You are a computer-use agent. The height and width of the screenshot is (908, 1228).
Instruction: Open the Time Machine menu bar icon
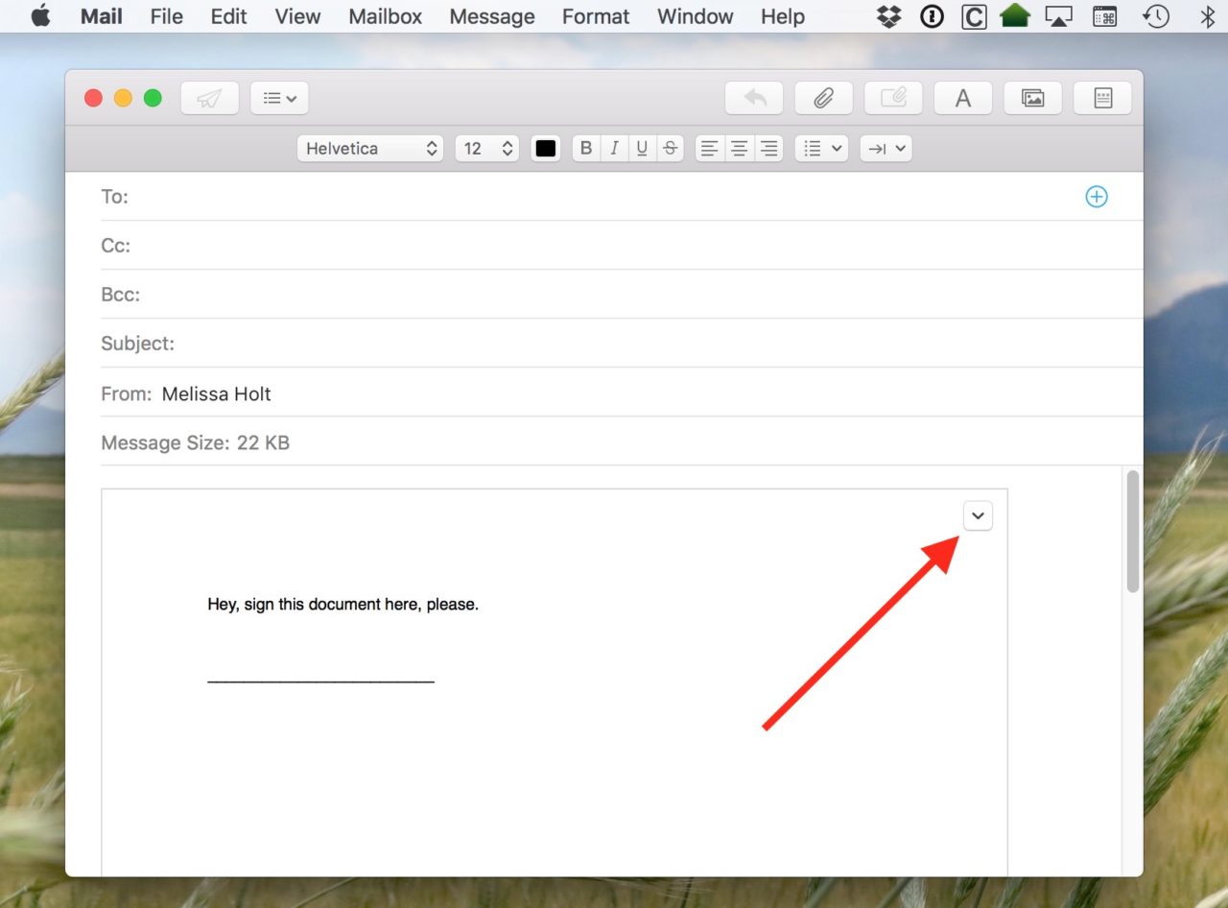1156,16
